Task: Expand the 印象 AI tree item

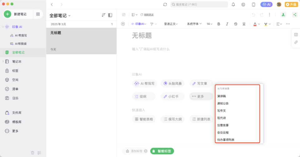Action: click(3, 27)
